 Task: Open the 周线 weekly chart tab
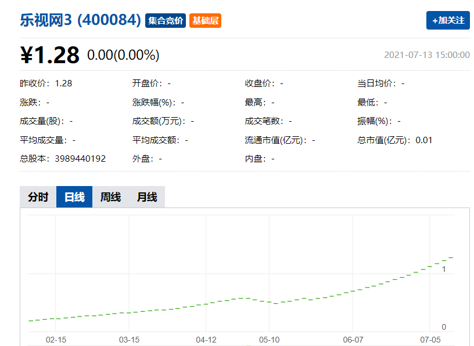coord(110,197)
